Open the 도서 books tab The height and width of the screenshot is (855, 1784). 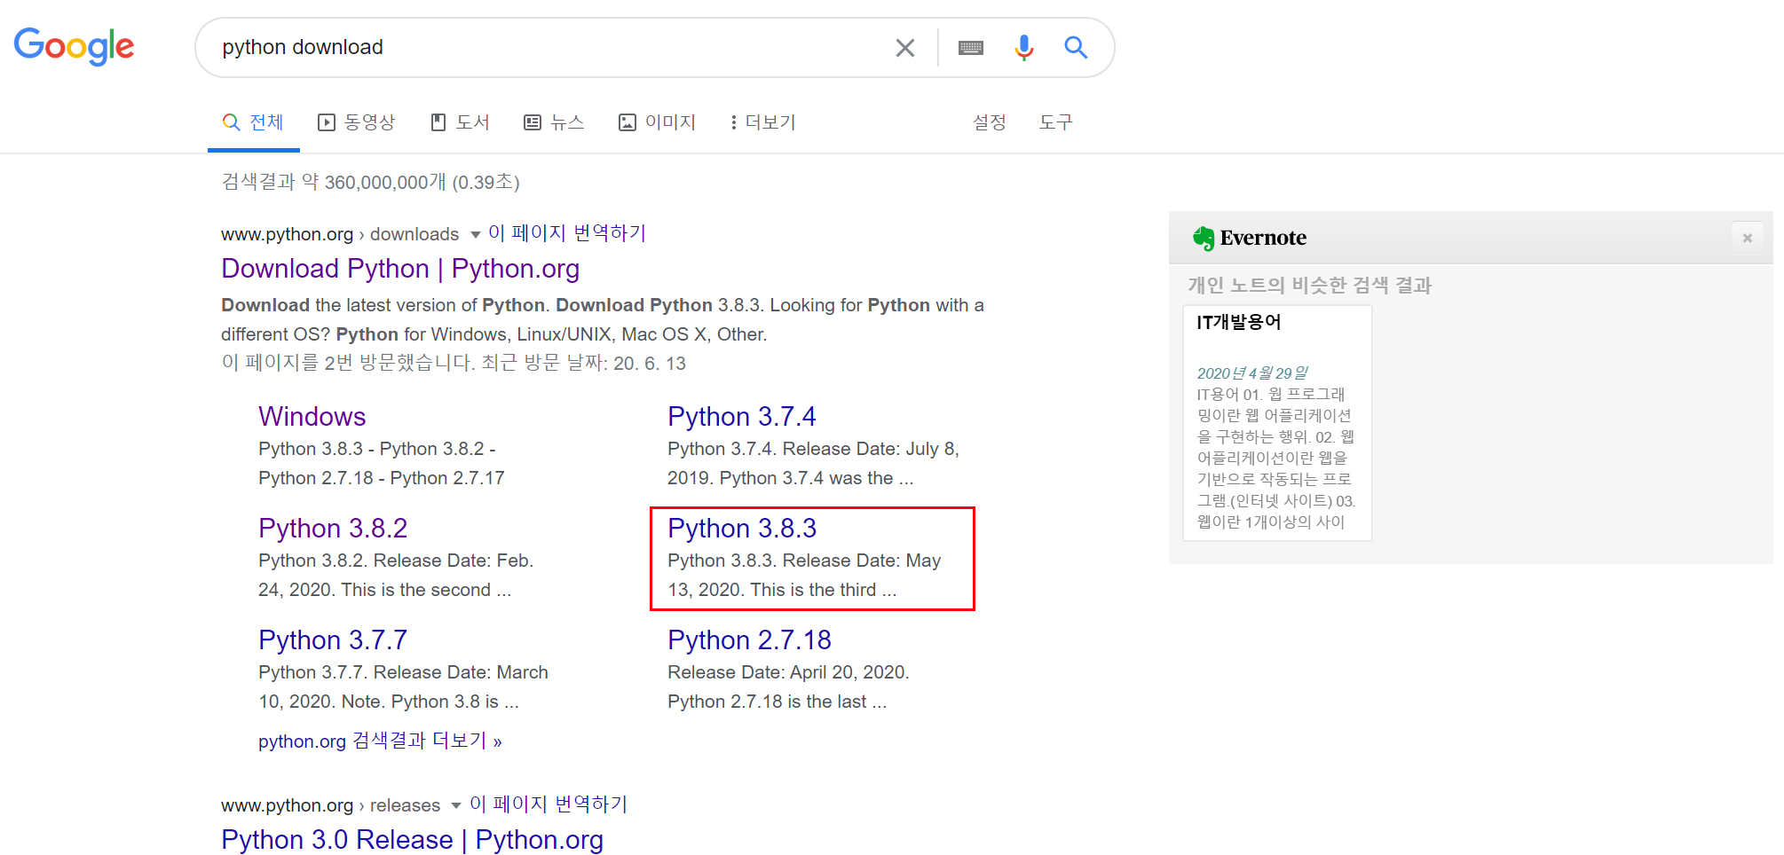coord(461,122)
